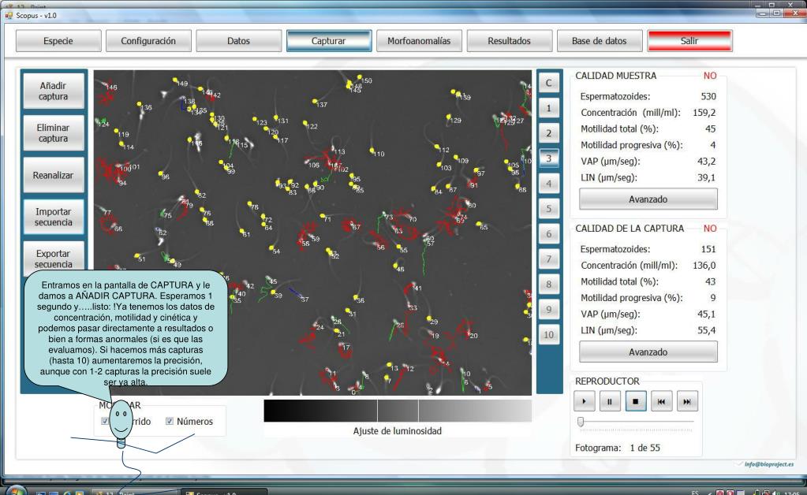Click Eliminar captura
The width and height of the screenshot is (807, 495).
53,133
